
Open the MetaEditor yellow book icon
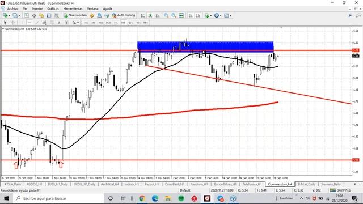click(x=92, y=15)
